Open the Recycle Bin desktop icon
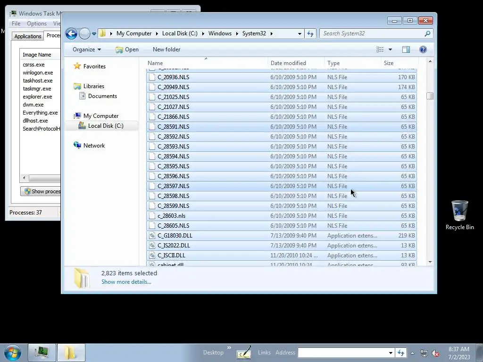The height and width of the screenshot is (362, 483). coord(459,215)
